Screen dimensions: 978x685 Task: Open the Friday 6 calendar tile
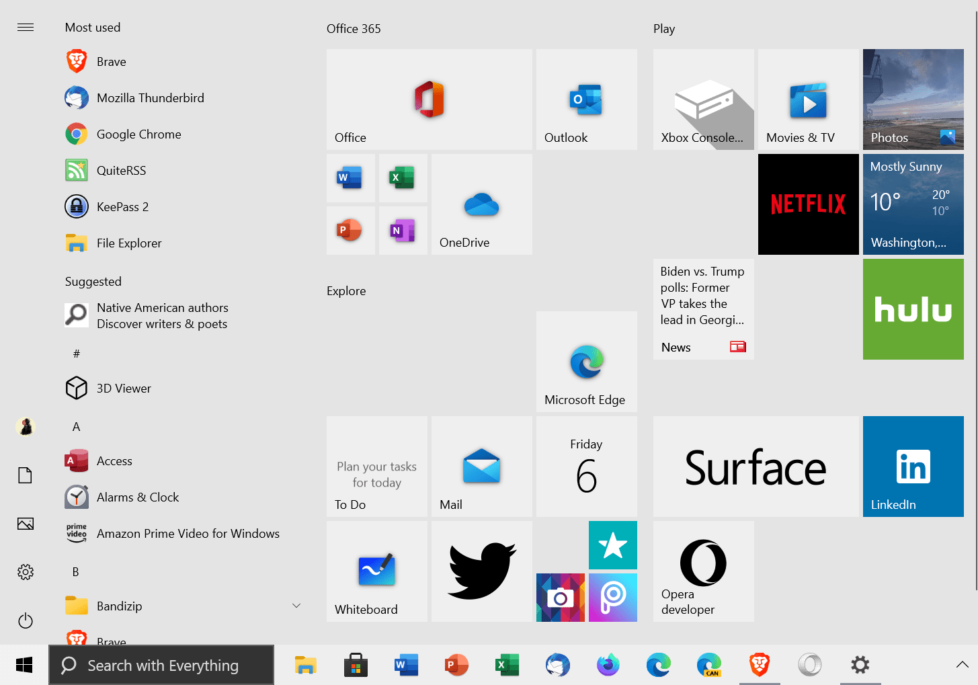(586, 467)
